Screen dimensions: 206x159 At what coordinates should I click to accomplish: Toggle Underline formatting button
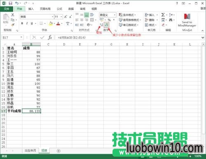click(32, 23)
